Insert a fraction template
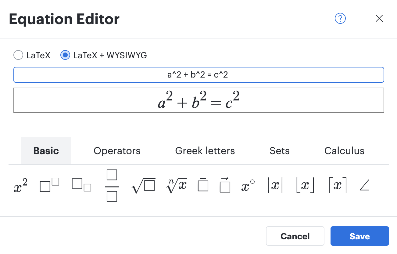The image size is (397, 254). (x=112, y=185)
